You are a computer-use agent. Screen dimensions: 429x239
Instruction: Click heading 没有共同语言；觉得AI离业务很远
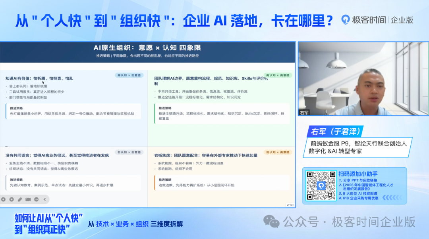click(57, 155)
